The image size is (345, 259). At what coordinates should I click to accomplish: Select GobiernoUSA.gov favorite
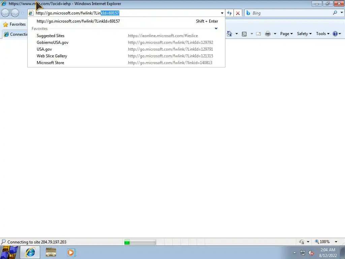click(x=126, y=42)
